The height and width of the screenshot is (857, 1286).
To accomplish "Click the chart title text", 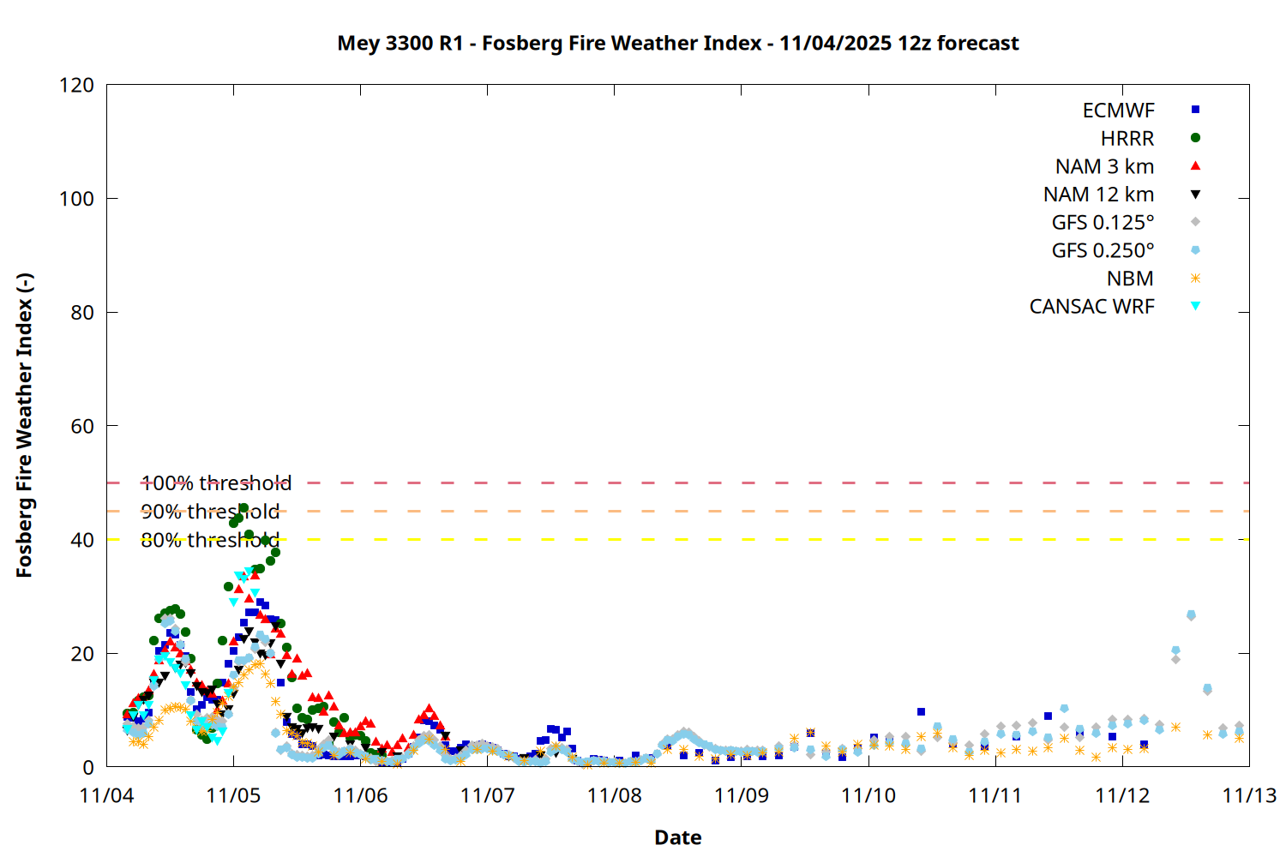I will pyautogui.click(x=677, y=43).
